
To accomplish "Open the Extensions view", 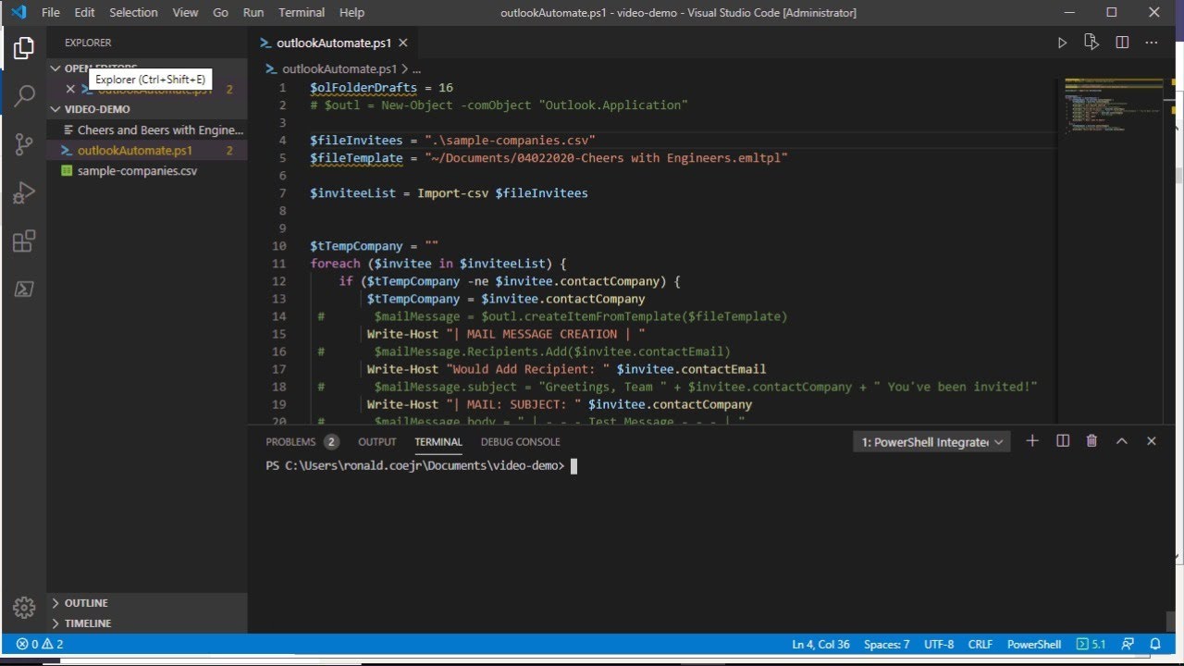I will click(24, 241).
